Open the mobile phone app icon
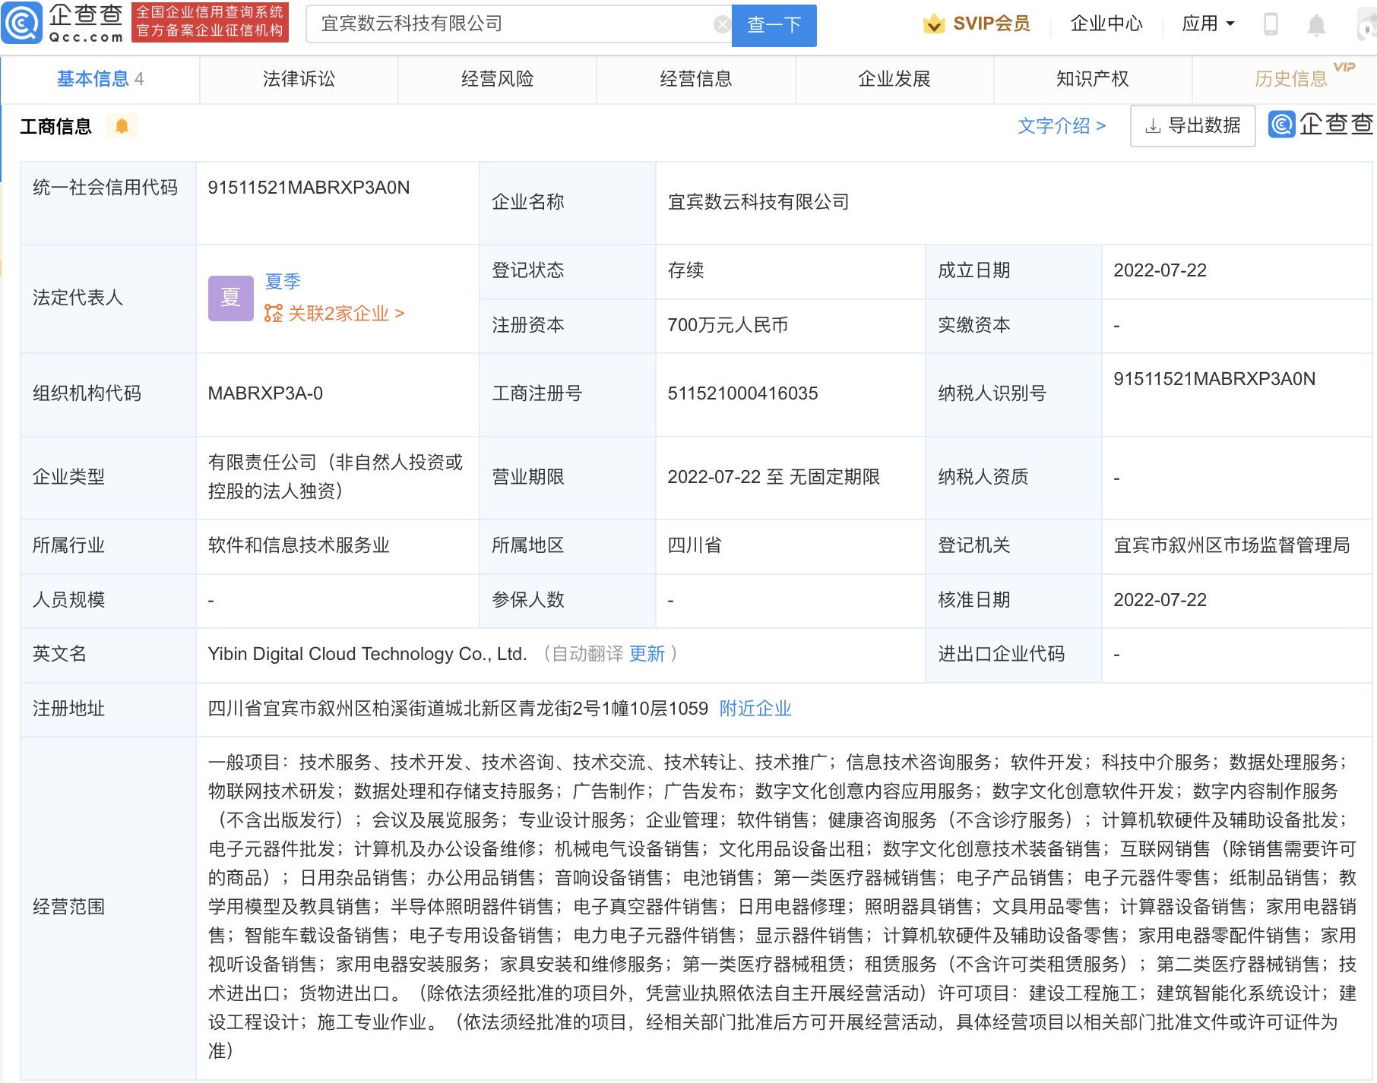 pyautogui.click(x=1271, y=24)
